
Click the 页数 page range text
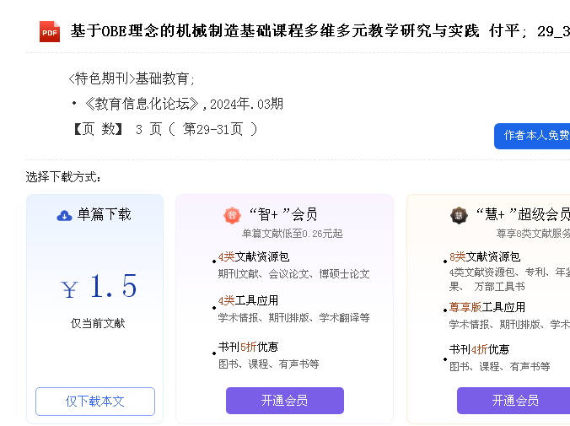[x=164, y=129]
